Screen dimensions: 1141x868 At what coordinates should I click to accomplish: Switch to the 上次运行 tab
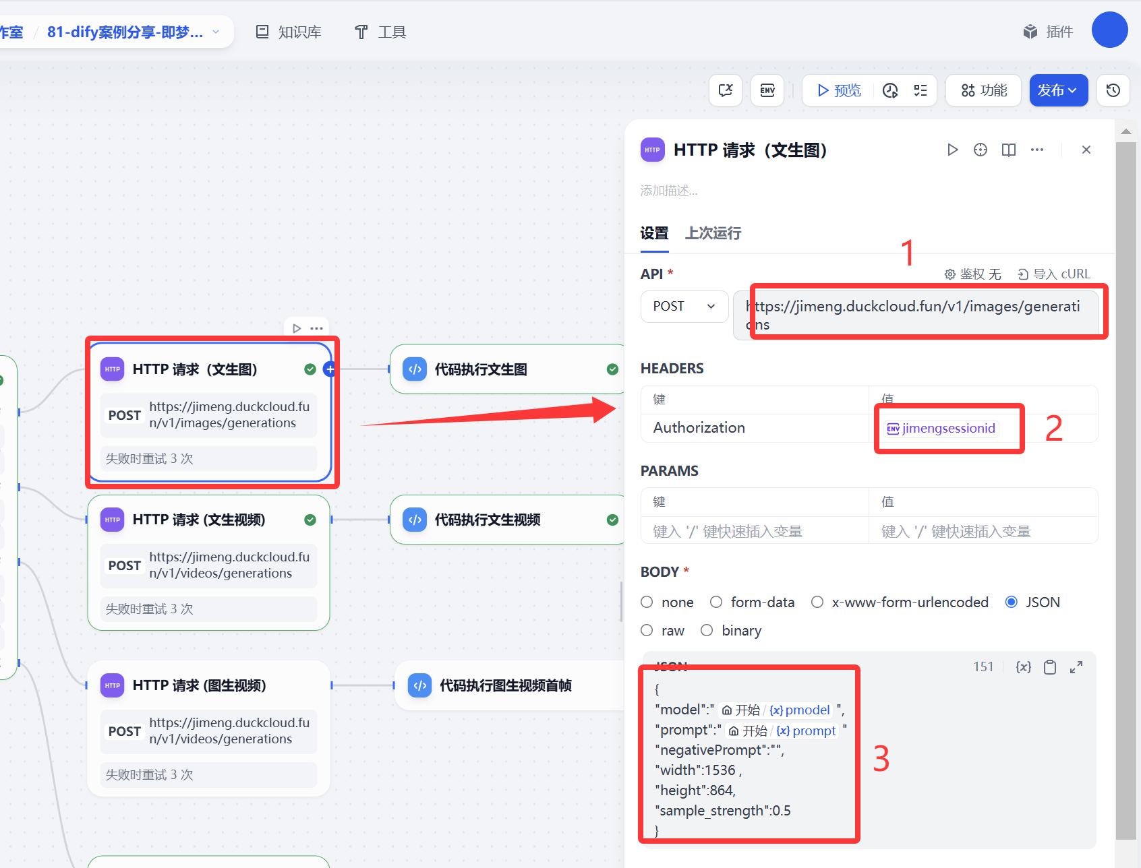(713, 233)
